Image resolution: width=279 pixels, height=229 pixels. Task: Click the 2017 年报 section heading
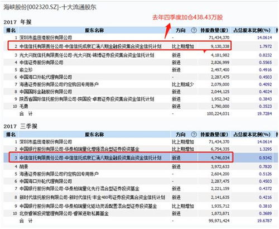(x=17, y=22)
